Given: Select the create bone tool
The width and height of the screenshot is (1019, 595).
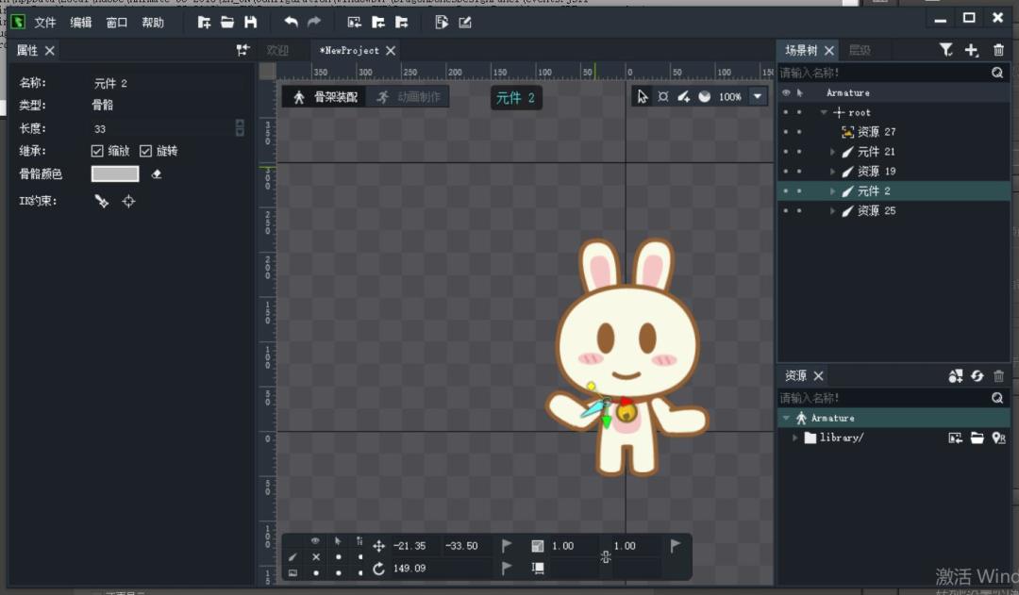Looking at the screenshot, I should [x=684, y=97].
